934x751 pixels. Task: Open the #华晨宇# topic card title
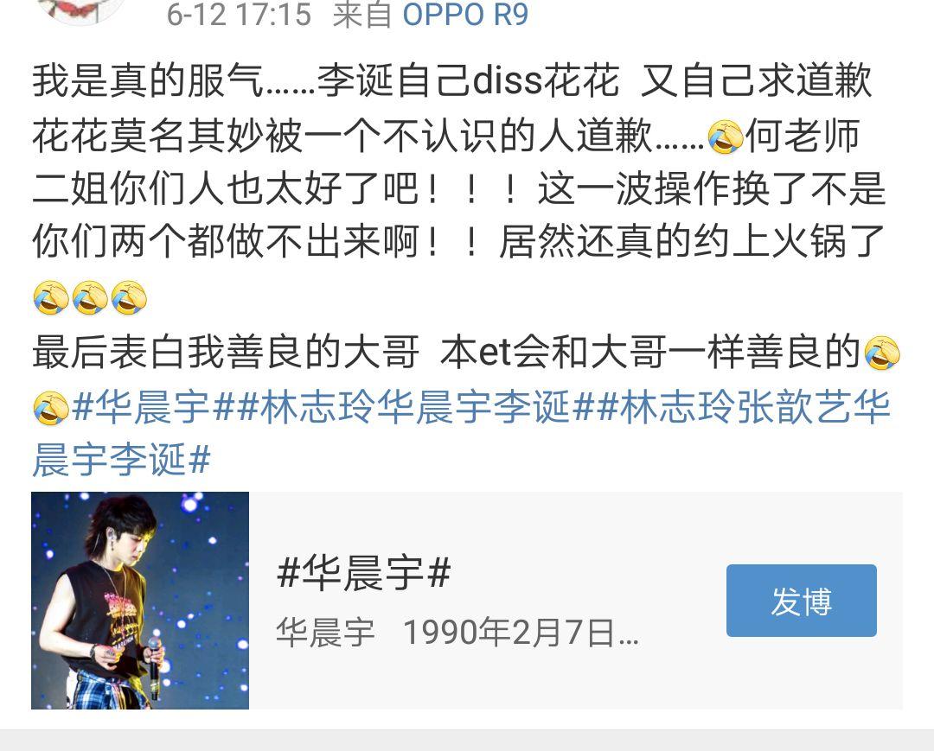click(364, 573)
